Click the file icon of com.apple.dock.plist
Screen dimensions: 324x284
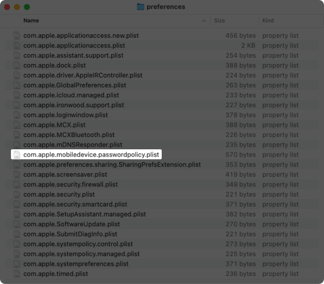point(17,65)
